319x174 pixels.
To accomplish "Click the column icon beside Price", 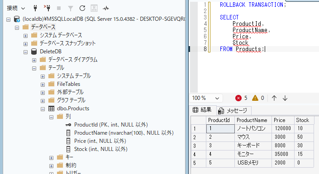I will (68, 141).
